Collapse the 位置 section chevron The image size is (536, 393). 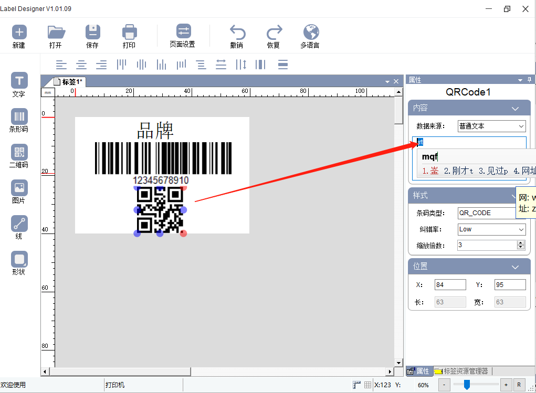pyautogui.click(x=515, y=267)
